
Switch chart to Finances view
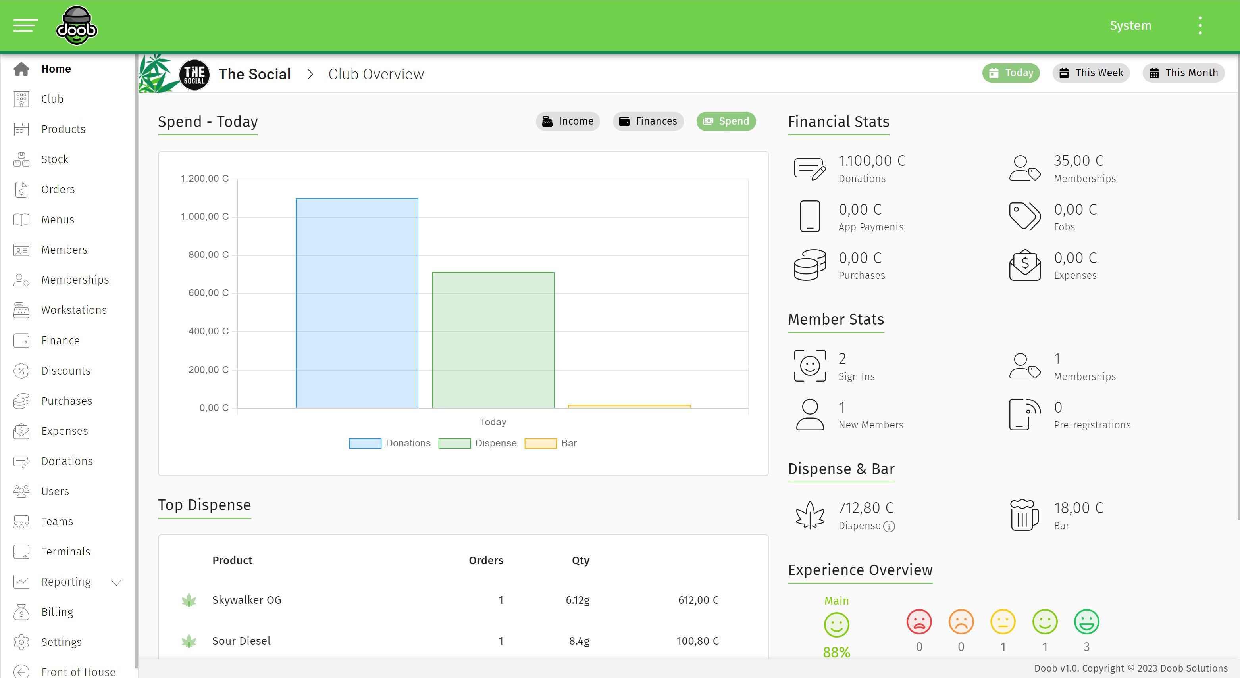648,121
